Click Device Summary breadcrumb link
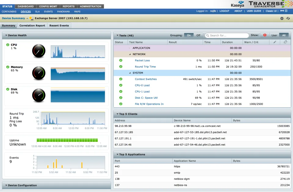The width and height of the screenshot is (293, 192). (x=13, y=18)
